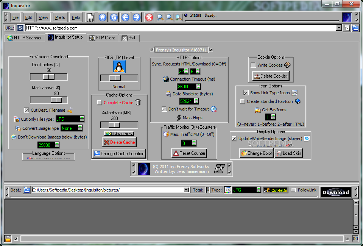Click the icon left of Get FavIcons
The image size is (363, 246).
pos(258,110)
